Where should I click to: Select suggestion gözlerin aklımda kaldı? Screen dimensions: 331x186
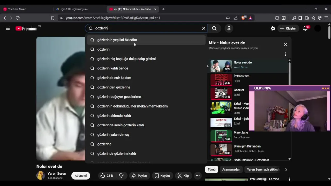146,116
